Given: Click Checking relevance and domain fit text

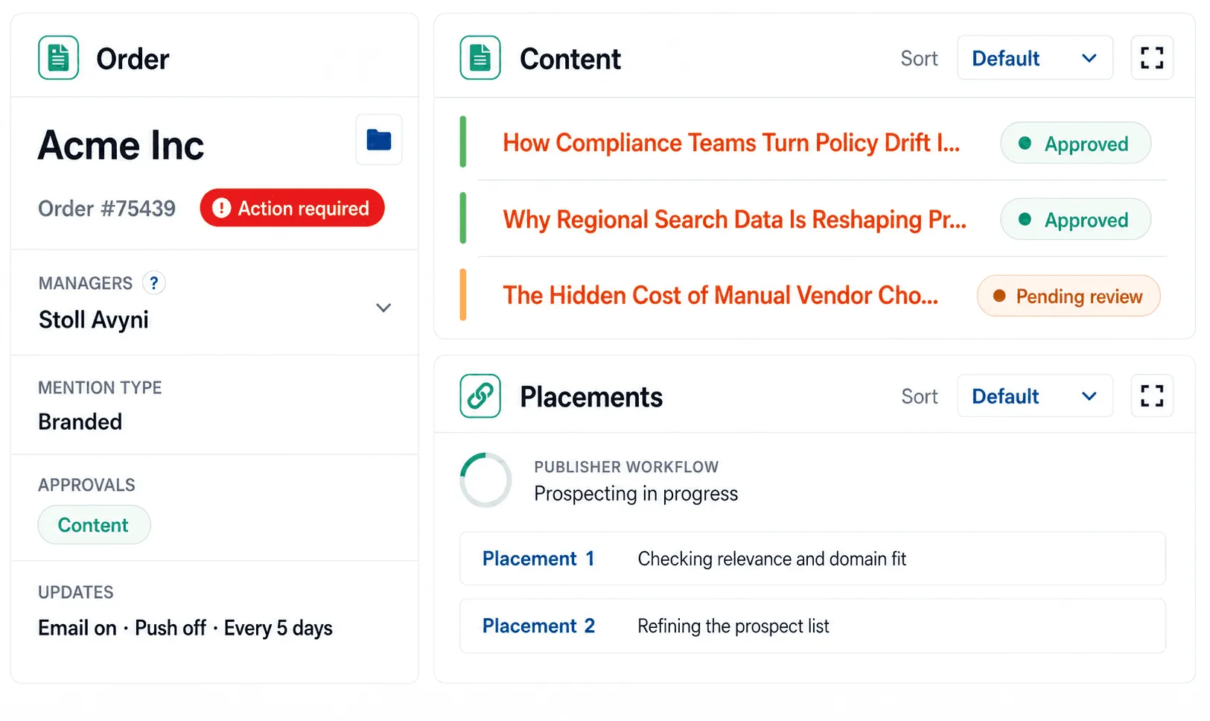Looking at the screenshot, I should point(772,559).
